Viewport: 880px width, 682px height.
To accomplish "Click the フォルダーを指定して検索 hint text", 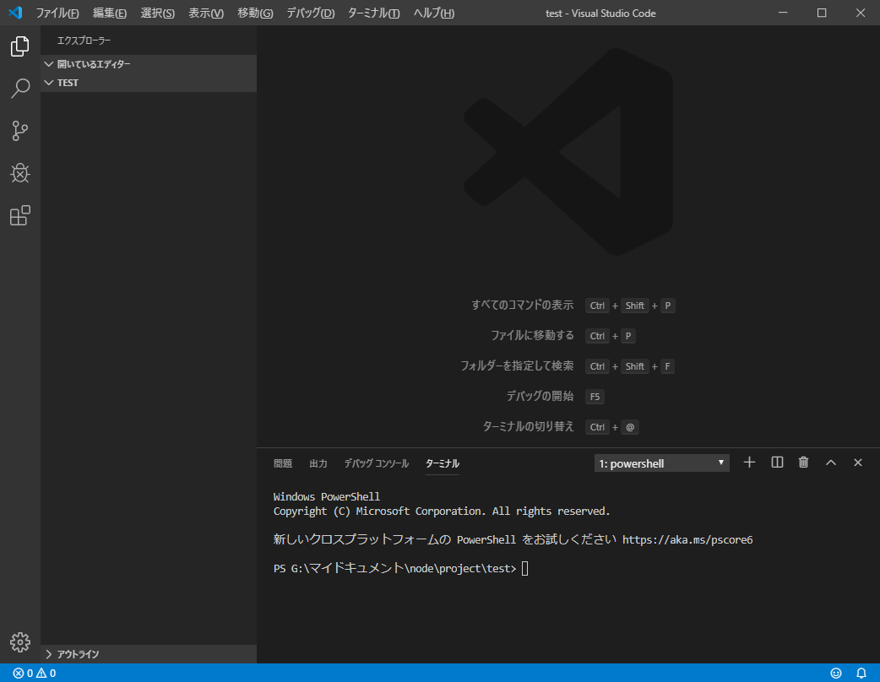I will click(x=517, y=365).
